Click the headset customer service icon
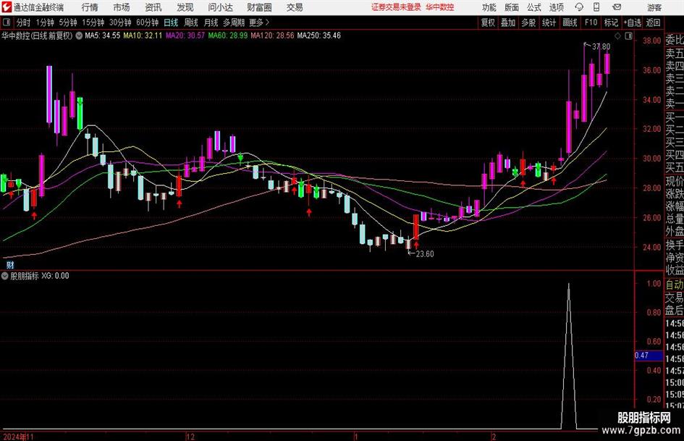The width and height of the screenshot is (684, 441). (579, 7)
